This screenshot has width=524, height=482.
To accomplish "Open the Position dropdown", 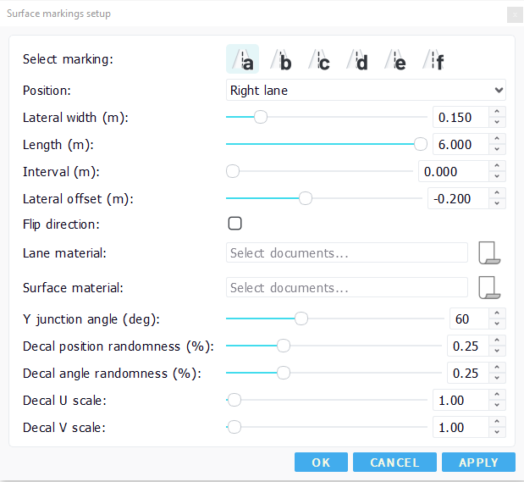I will coord(366,90).
